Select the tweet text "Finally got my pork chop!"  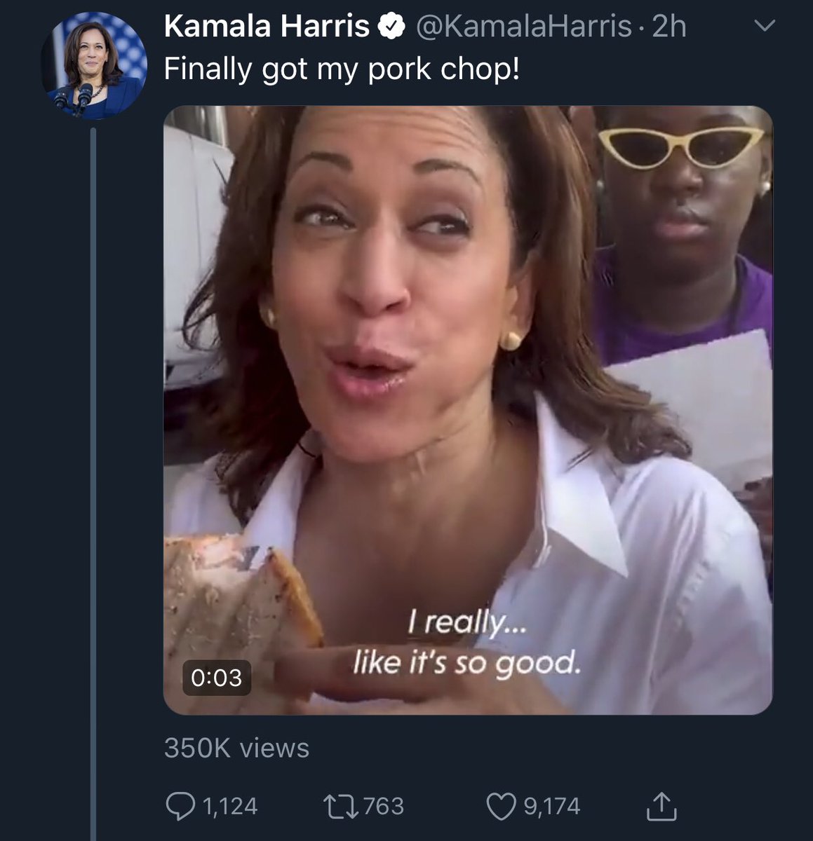tap(342, 69)
